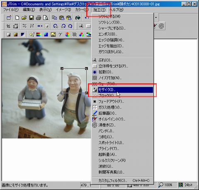Click the cyan-blue diagonal gradient icon

point(46,34)
